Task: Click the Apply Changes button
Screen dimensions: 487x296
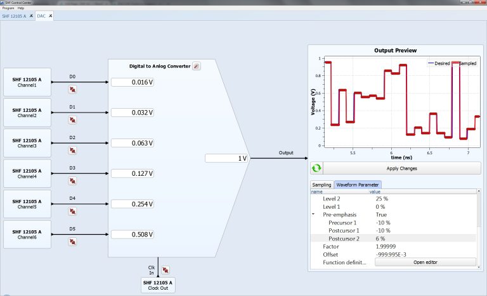Action: tap(397, 169)
